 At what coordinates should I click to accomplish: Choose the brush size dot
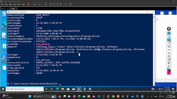[169, 50]
